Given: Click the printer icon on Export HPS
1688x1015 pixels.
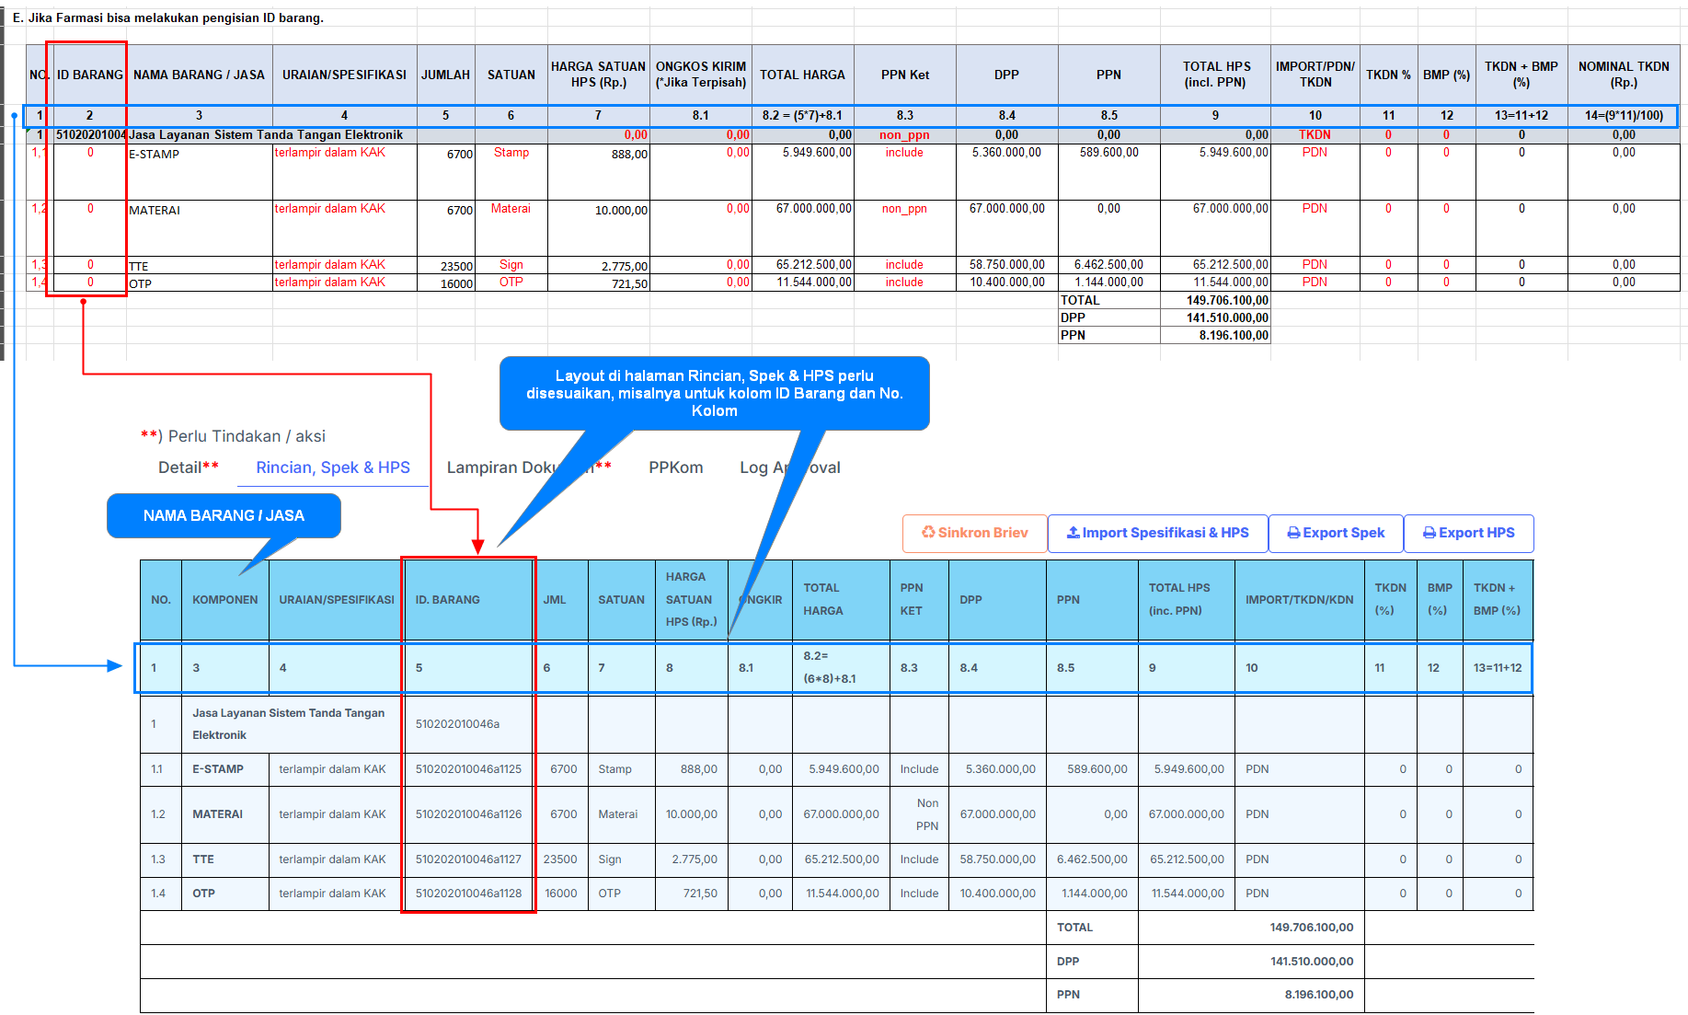Looking at the screenshot, I should (x=1430, y=533).
